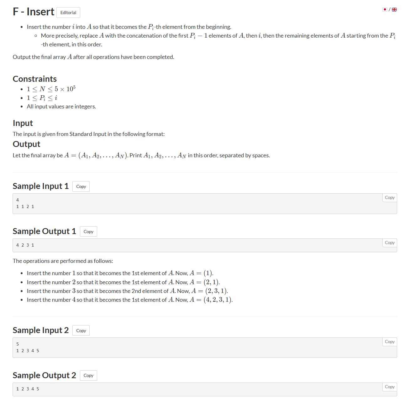The image size is (410, 402).
Task: Switch language using the Japanese flag icon
Action: tap(385, 9)
